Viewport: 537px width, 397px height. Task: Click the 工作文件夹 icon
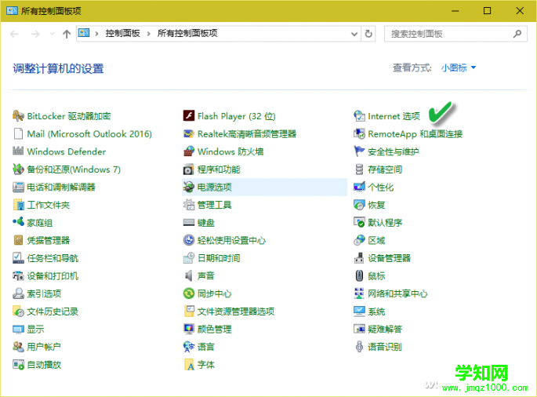(18, 205)
